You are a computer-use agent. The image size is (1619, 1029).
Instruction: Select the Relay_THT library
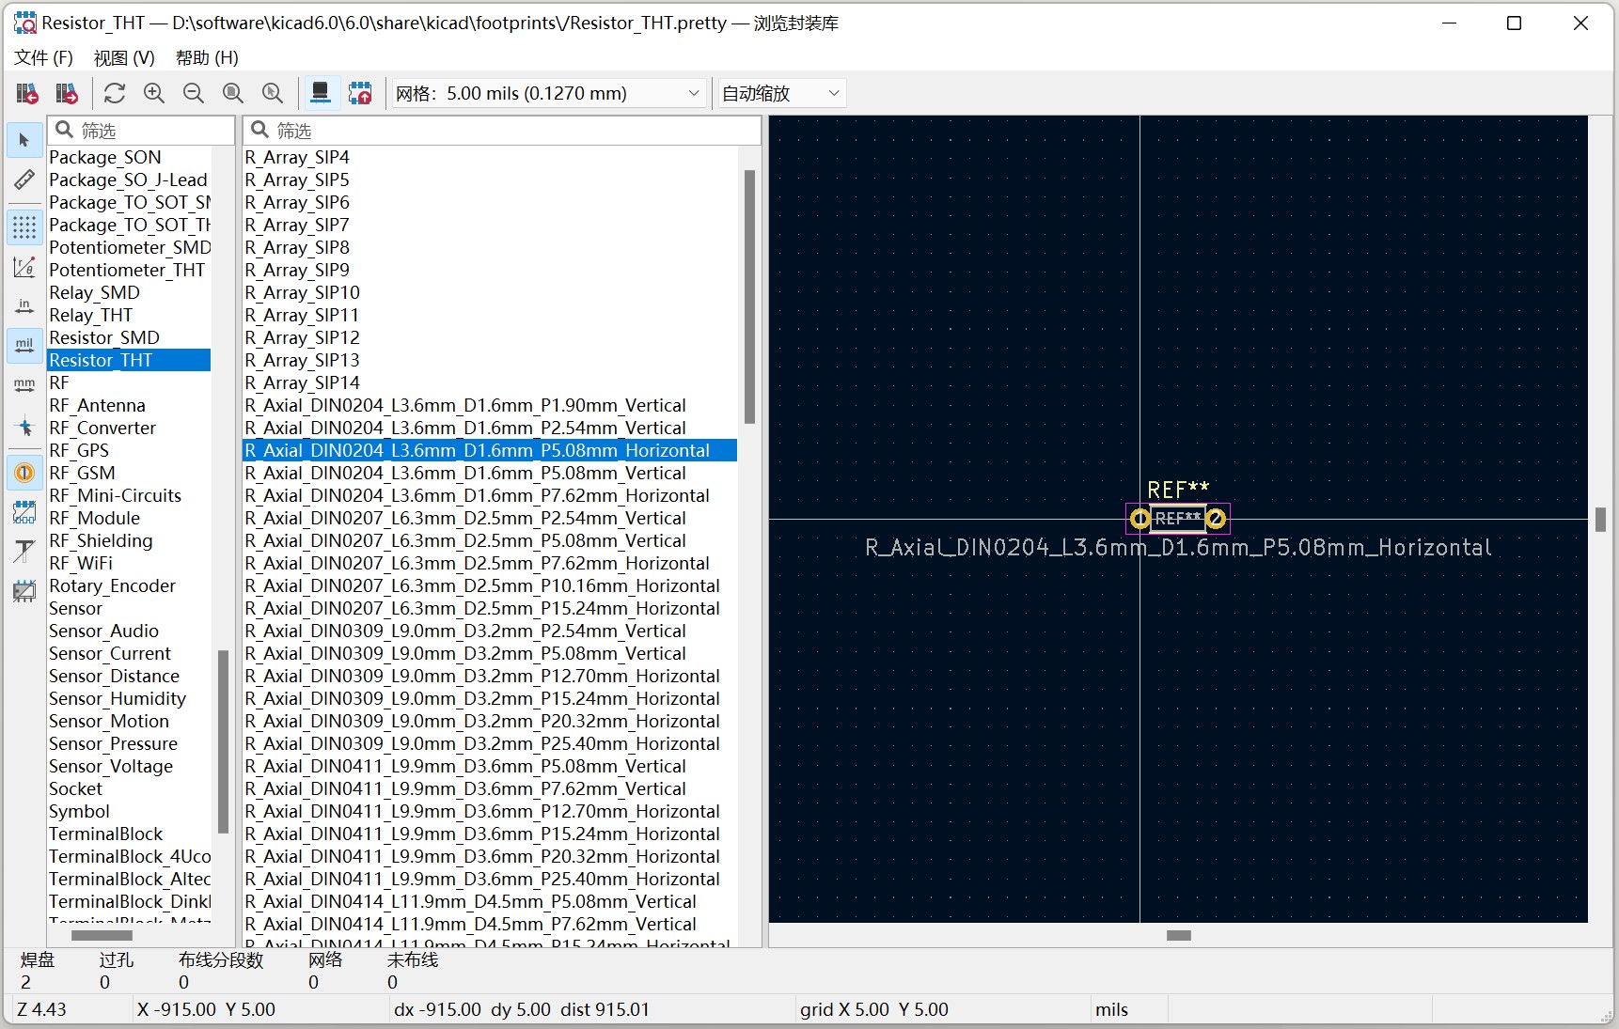[129, 315]
